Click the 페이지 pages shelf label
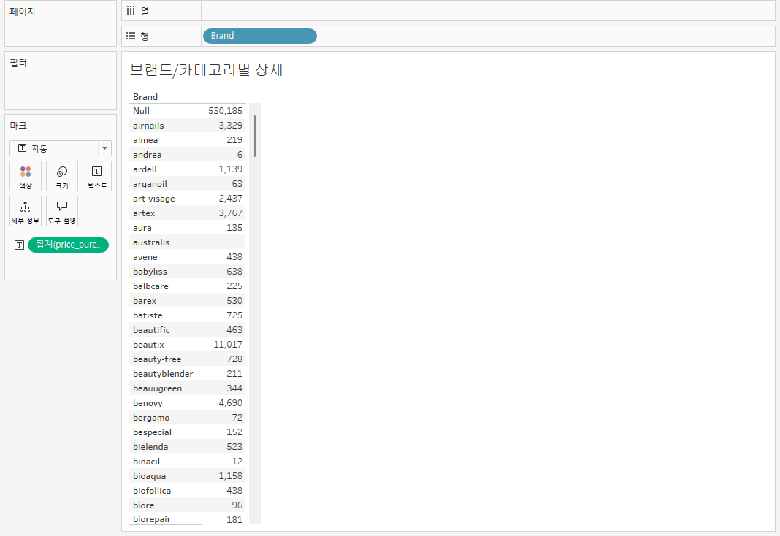Viewport: 780px width, 536px height. click(23, 12)
